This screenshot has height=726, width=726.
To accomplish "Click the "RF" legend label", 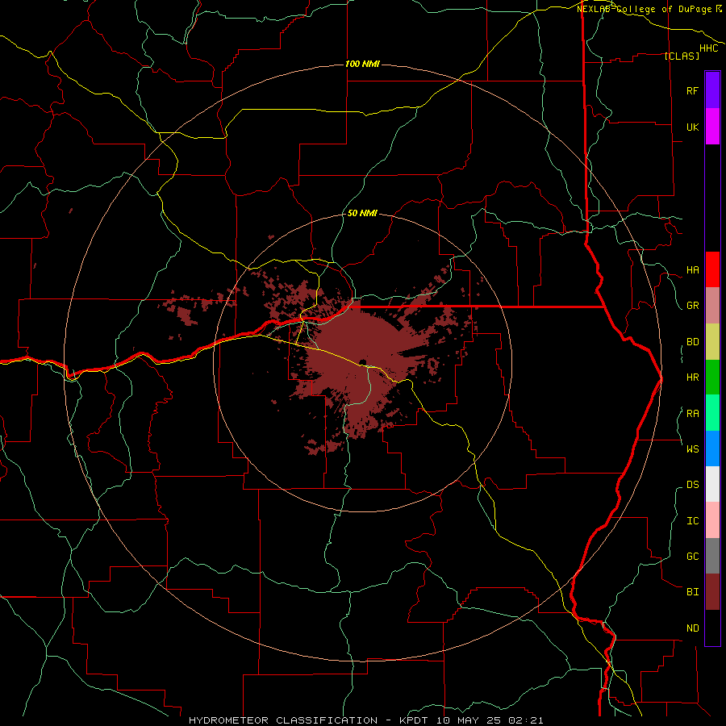I will tap(692, 90).
